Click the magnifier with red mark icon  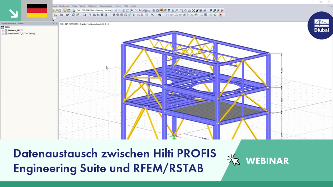coord(122,15)
